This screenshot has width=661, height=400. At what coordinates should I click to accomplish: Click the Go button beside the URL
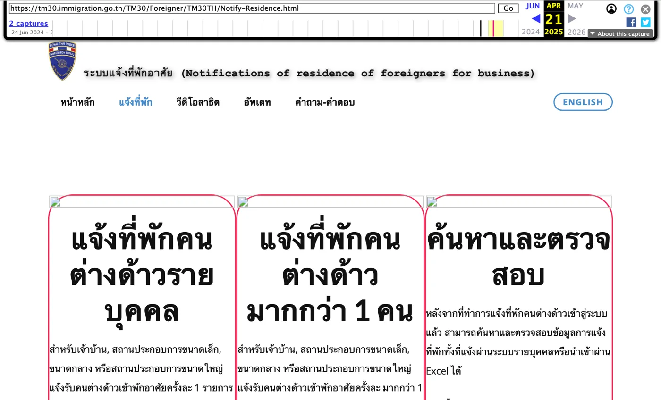[x=508, y=8]
